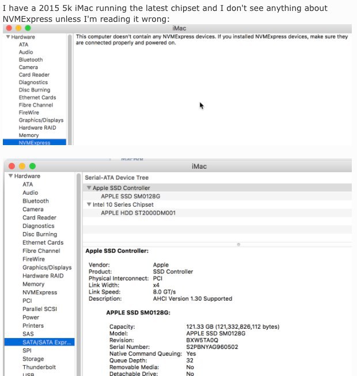Select Printers in lower window sidebar
357x376 pixels.
[33, 326]
